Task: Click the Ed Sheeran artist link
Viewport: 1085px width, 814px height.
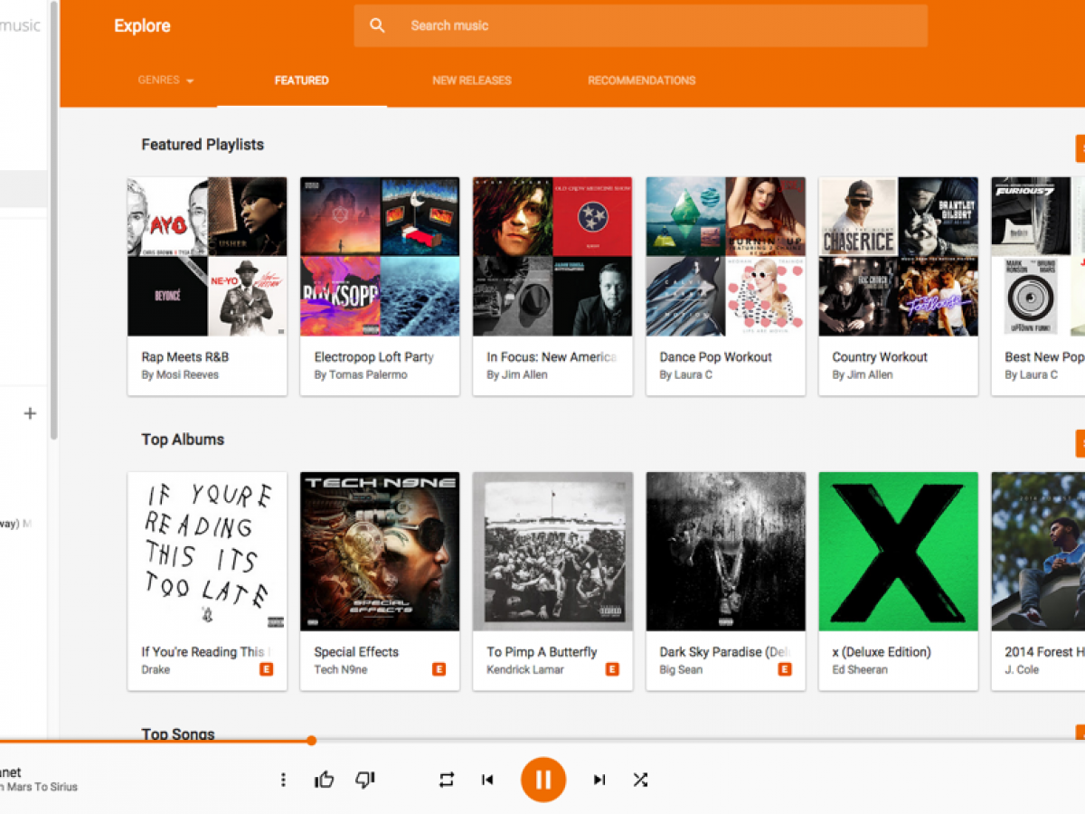Action: [859, 670]
